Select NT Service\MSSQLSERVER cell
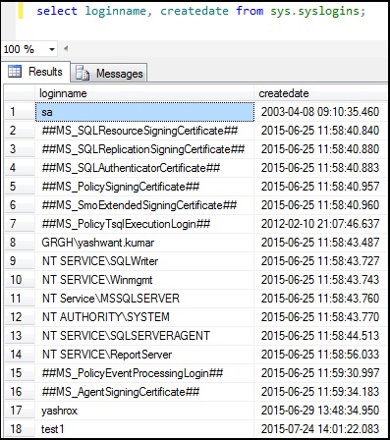 [144, 299]
